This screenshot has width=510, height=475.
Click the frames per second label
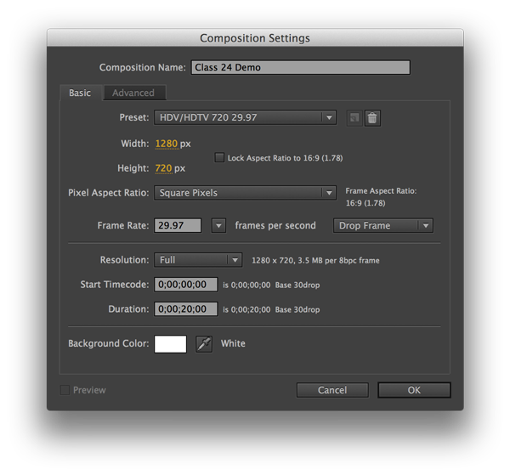(x=275, y=226)
